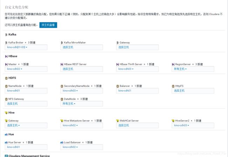Click the 按主机查看 button

48,25
